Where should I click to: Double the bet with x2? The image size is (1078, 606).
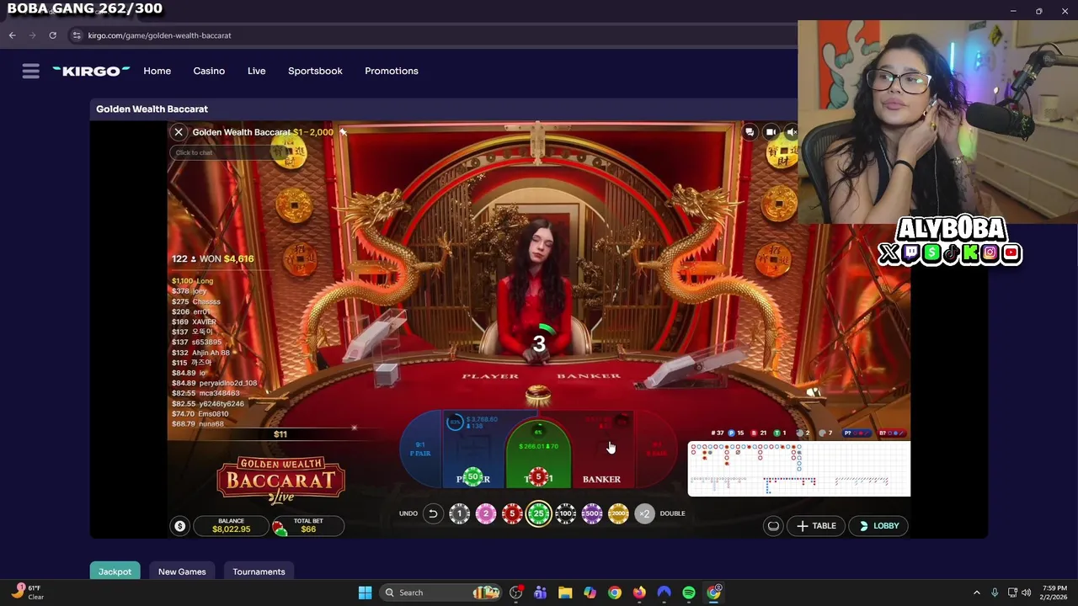[644, 513]
